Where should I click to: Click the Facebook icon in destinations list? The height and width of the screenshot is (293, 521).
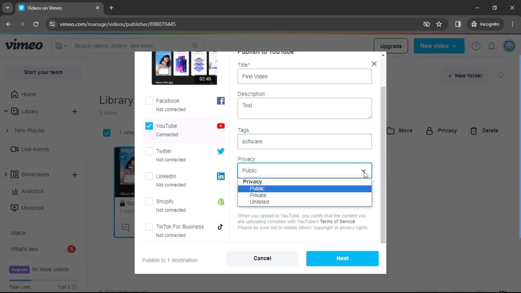click(x=221, y=101)
